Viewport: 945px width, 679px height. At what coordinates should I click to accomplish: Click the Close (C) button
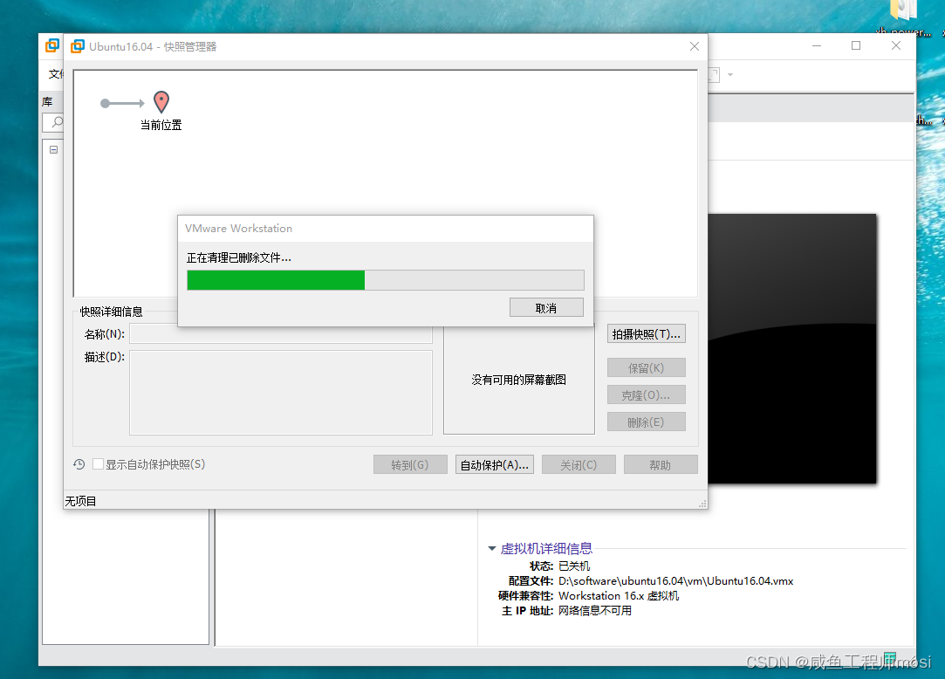click(x=579, y=464)
